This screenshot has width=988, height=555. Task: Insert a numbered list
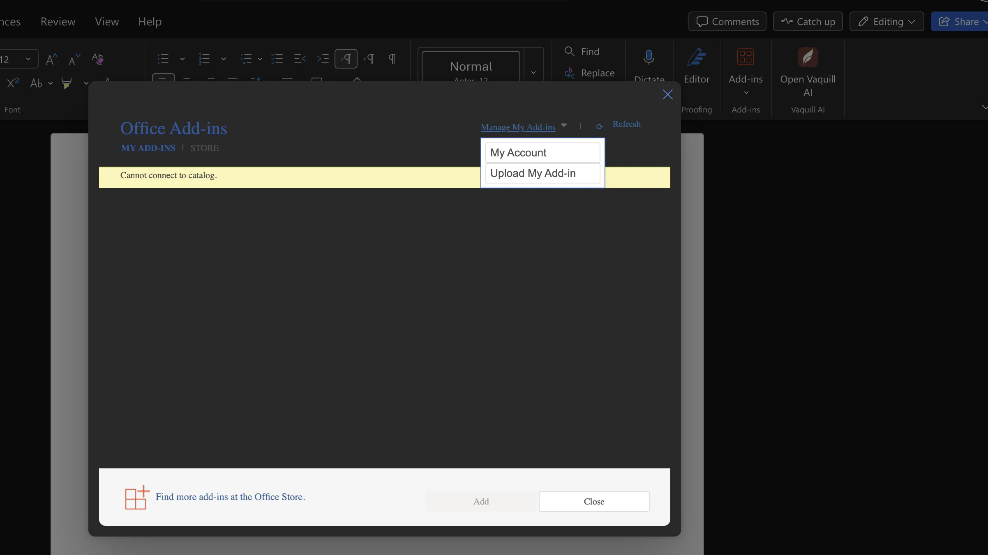click(x=204, y=59)
